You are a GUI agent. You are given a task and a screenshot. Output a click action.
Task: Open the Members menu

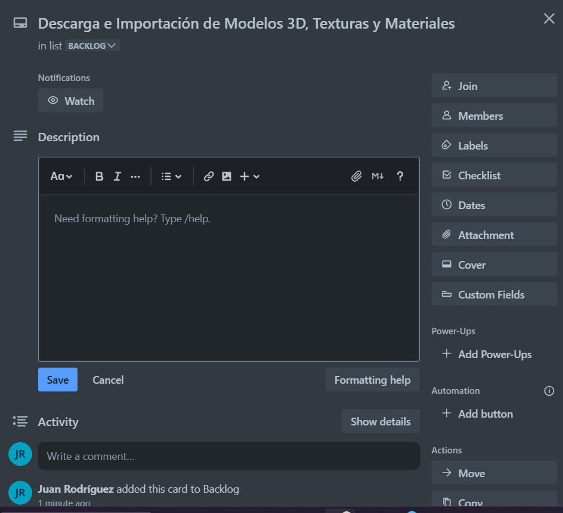pos(494,116)
